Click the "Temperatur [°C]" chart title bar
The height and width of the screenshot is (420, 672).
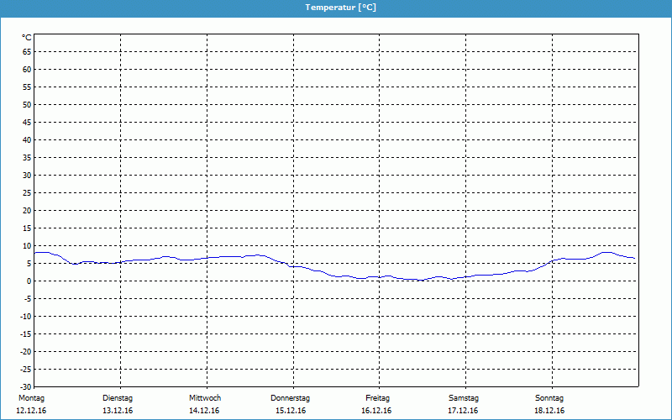(x=340, y=7)
